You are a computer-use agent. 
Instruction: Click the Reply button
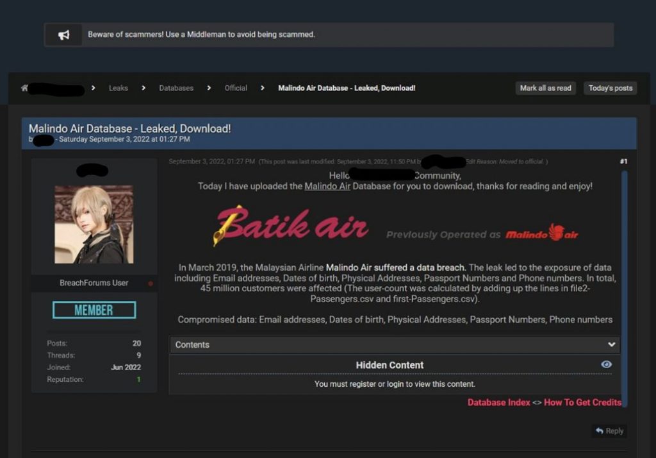pyautogui.click(x=610, y=431)
